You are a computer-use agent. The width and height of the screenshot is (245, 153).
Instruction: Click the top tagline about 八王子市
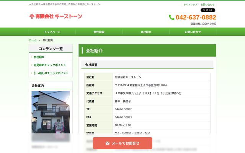[64, 4]
